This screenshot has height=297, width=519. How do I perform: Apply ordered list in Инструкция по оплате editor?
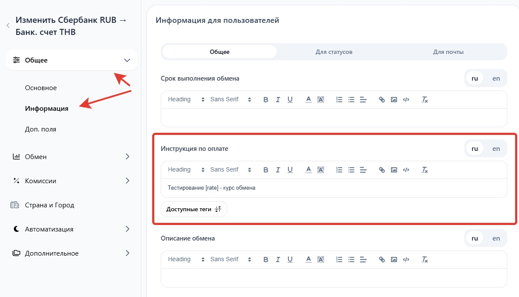click(x=339, y=170)
